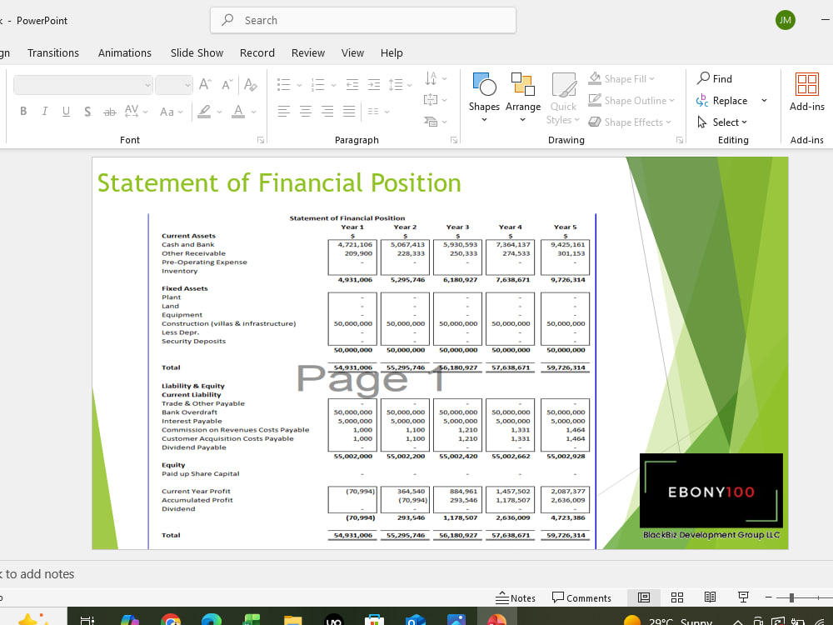Toggle Underline formatting button
This screenshot has width=833, height=625.
click(x=66, y=111)
